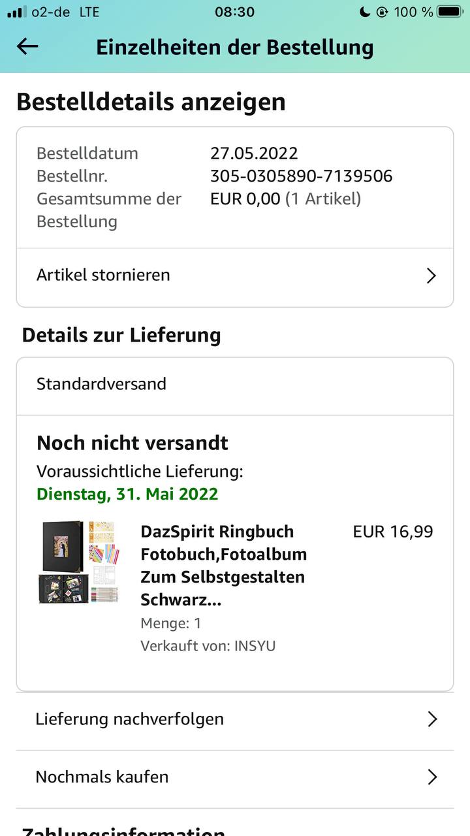Tap the order number 305-0305890-7139506

pyautogui.click(x=301, y=176)
